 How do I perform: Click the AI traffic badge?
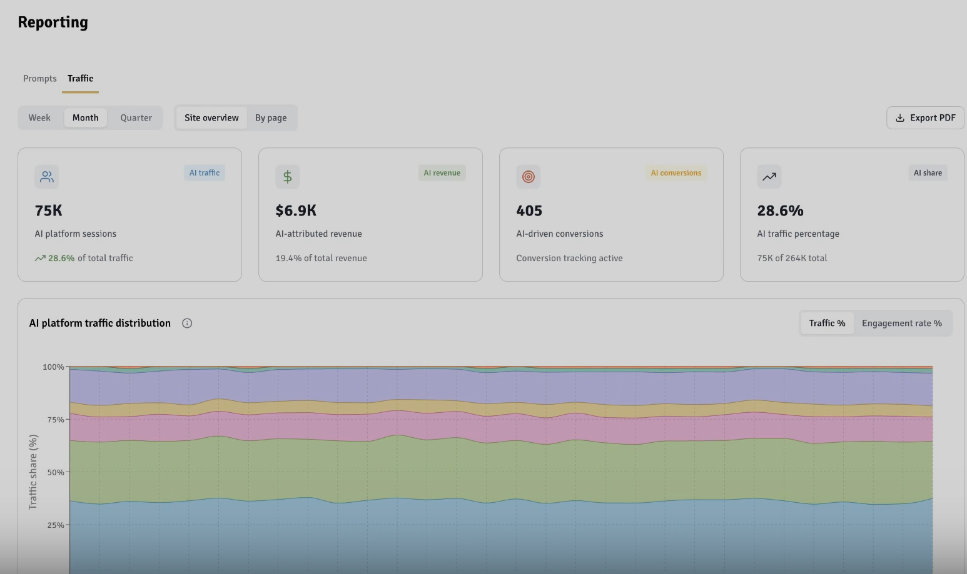pos(205,173)
